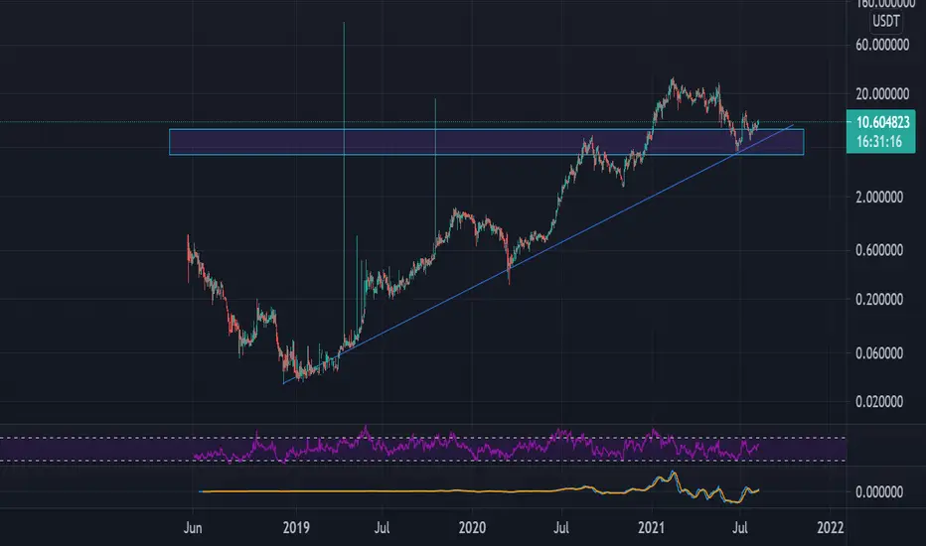Click the 2022 label on time axis
This screenshot has height=546, width=926.
(x=831, y=528)
